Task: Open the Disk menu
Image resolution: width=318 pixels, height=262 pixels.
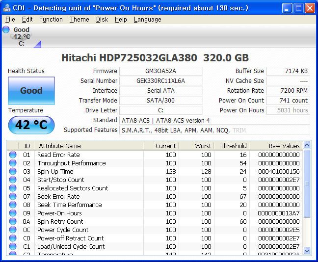Action: pos(102,20)
